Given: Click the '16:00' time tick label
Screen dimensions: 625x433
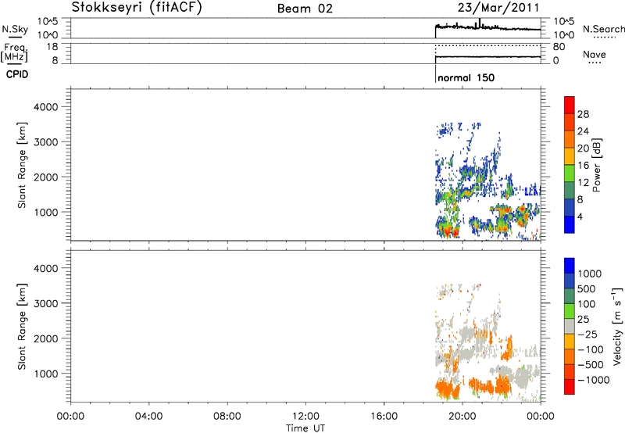Looking at the screenshot, I should [x=384, y=417].
